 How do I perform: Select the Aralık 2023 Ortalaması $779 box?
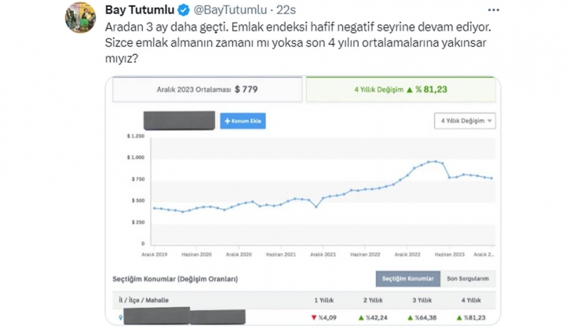(x=206, y=89)
